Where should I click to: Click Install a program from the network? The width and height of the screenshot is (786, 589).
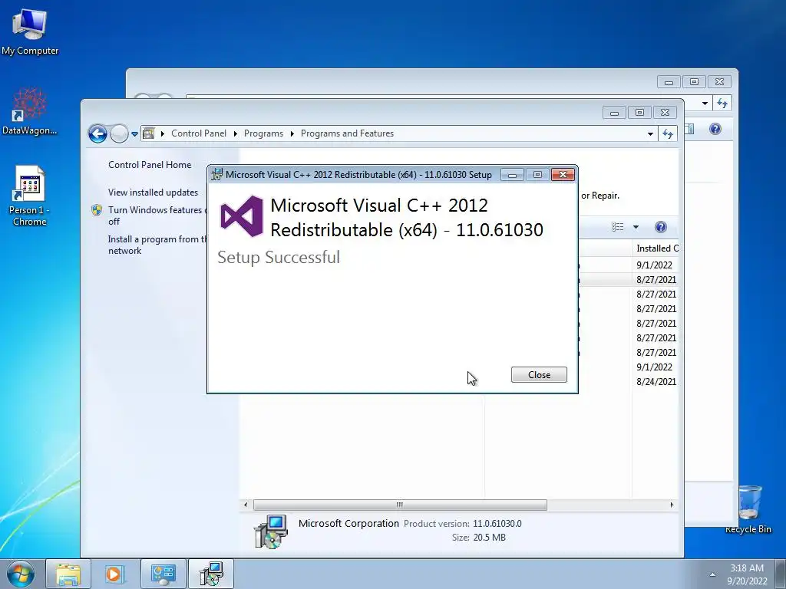pos(157,245)
